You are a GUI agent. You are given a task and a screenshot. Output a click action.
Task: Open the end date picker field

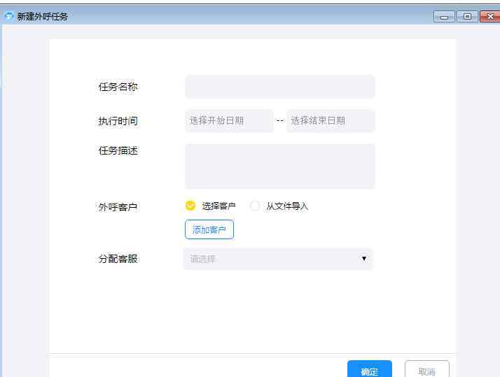[331, 121]
